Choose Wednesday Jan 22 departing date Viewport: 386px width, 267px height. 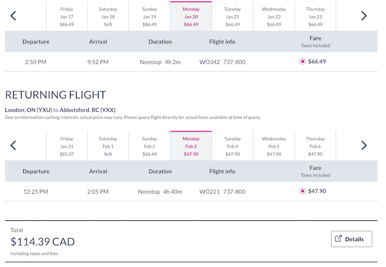pos(274,16)
